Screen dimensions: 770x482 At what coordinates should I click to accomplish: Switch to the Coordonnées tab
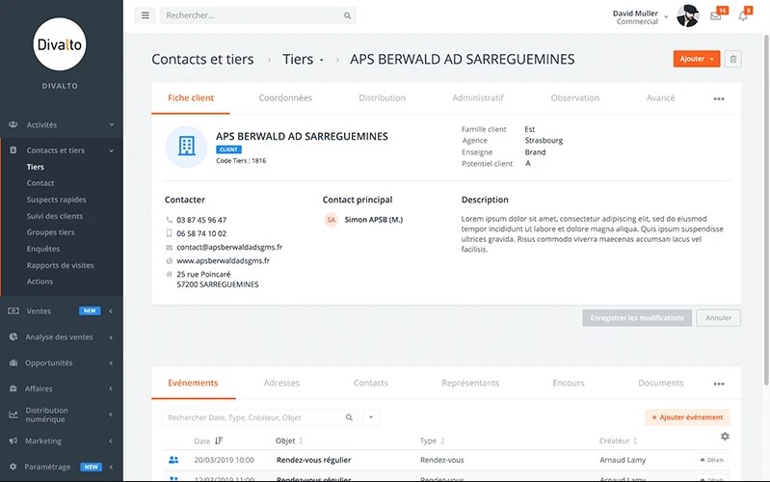285,98
